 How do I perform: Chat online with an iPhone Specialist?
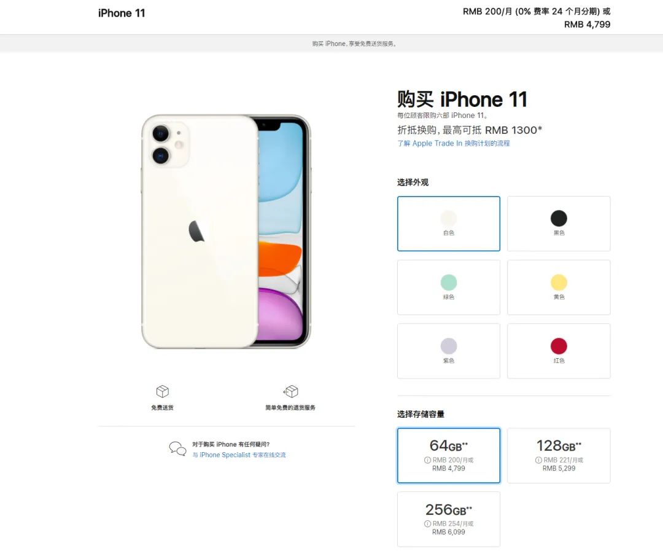coord(239,455)
